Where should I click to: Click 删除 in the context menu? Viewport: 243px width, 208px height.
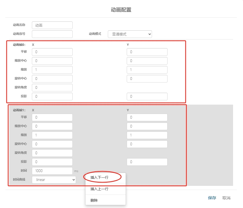(94, 200)
